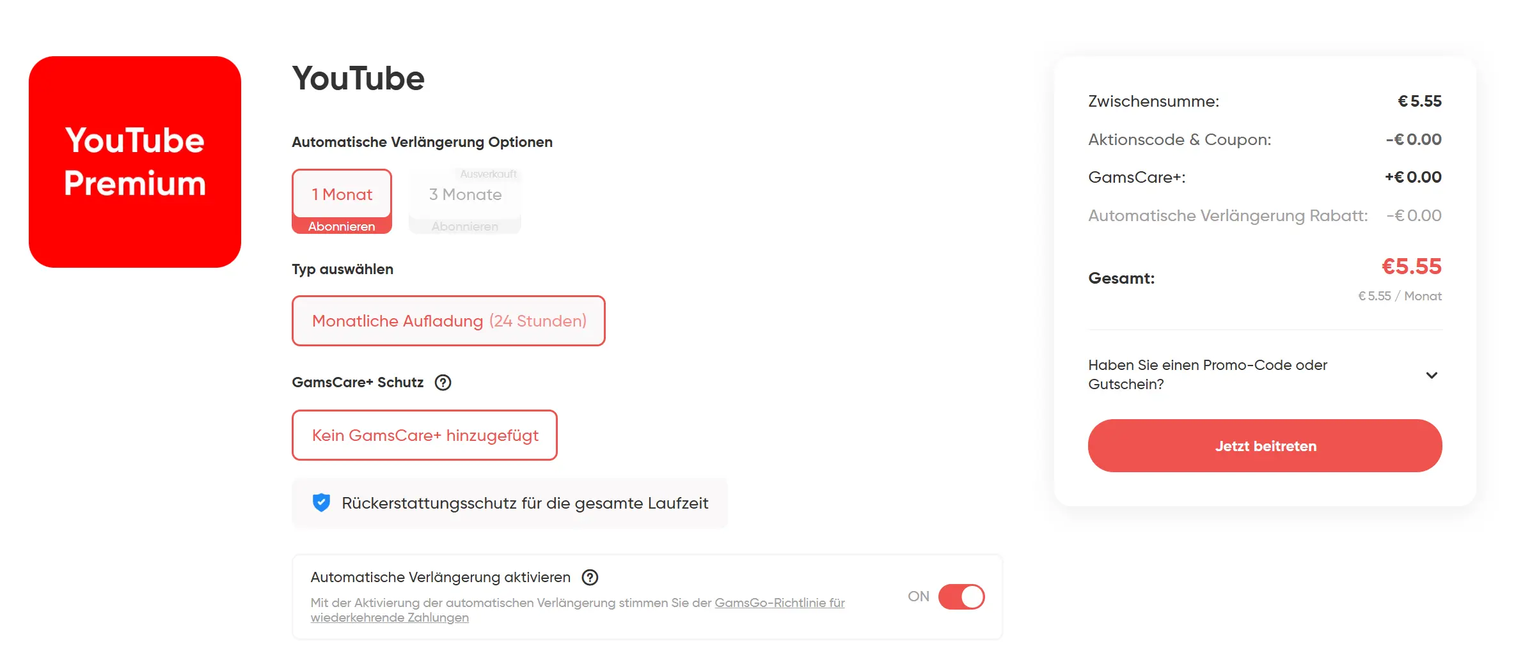Click Abonnieren under 1 Monat

pyautogui.click(x=342, y=226)
